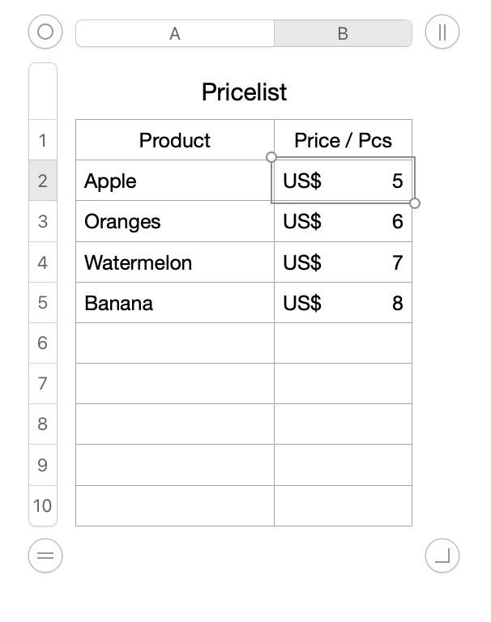The width and height of the screenshot is (491, 622).
Task: Select column A header tab
Action: 175,33
